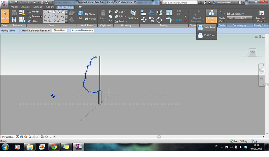Click the Windows Start button
The image size is (269, 157).
pos(5,147)
